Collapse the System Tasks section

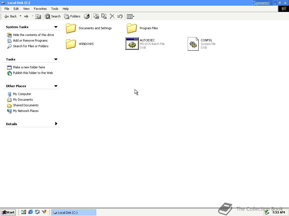click(56, 27)
